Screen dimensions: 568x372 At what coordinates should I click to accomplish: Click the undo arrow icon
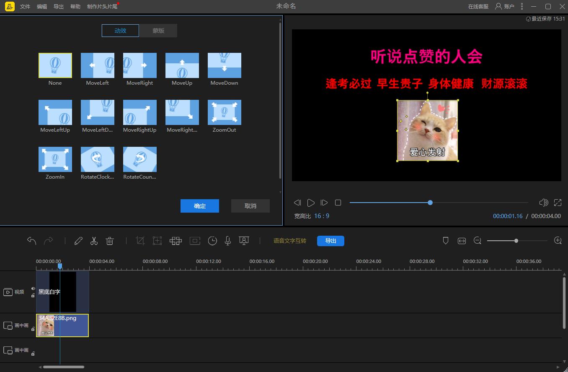[x=31, y=240]
